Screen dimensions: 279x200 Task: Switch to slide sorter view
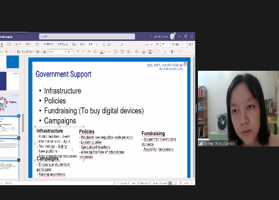pos(176,183)
